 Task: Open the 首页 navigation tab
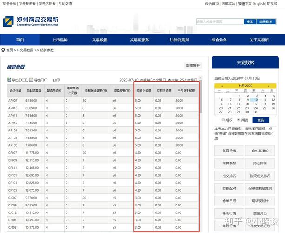[20, 40]
